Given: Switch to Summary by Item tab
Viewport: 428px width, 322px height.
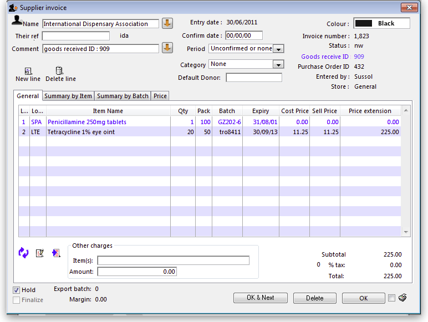Looking at the screenshot, I should (x=68, y=96).
